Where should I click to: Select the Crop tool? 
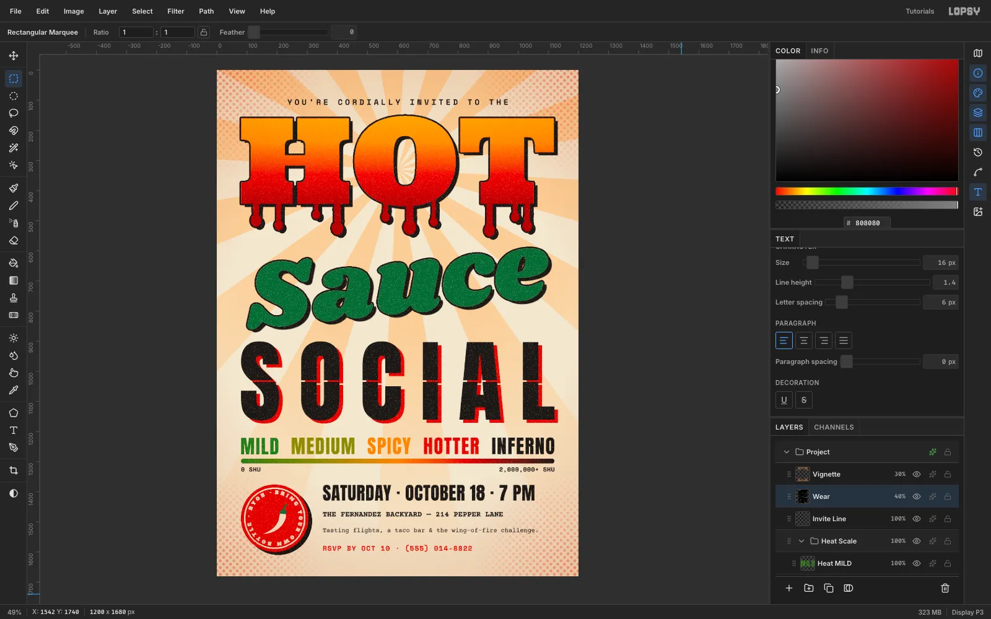(x=14, y=470)
